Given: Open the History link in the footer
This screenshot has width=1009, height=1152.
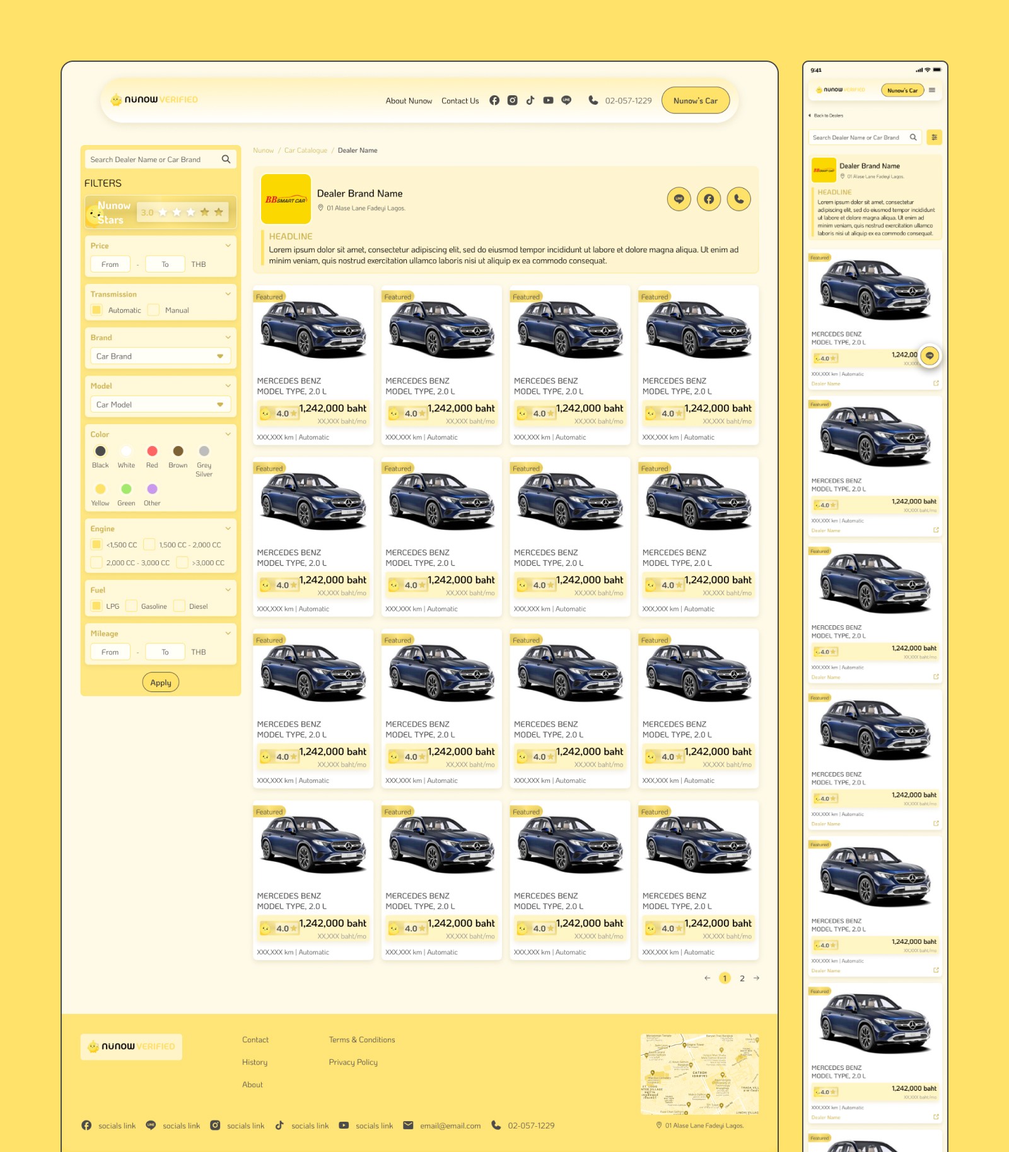Looking at the screenshot, I should pyautogui.click(x=255, y=1062).
